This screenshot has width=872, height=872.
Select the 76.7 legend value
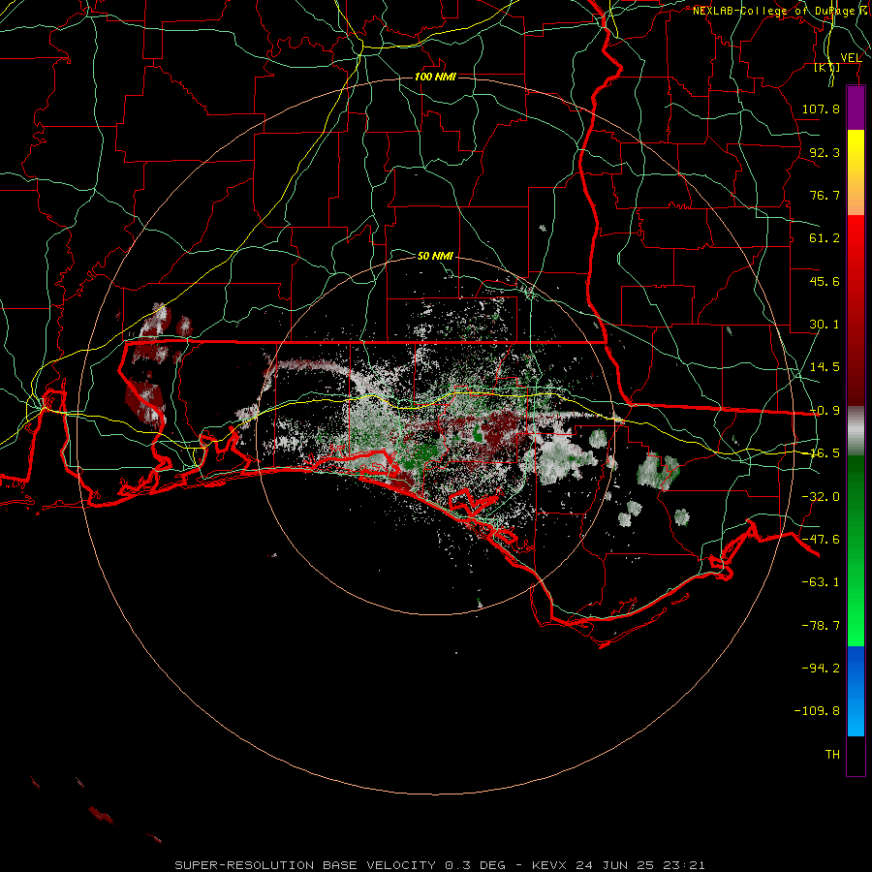(x=825, y=195)
